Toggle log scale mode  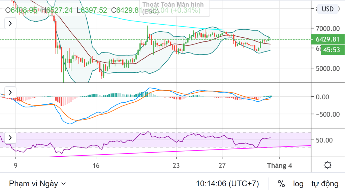pos(298,184)
